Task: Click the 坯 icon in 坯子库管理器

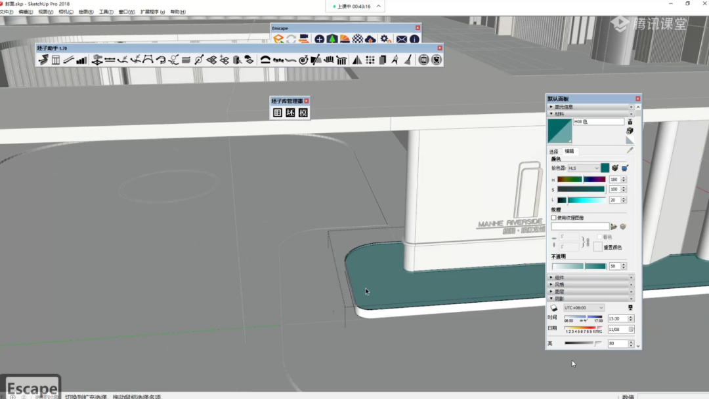Action: pyautogui.click(x=290, y=113)
